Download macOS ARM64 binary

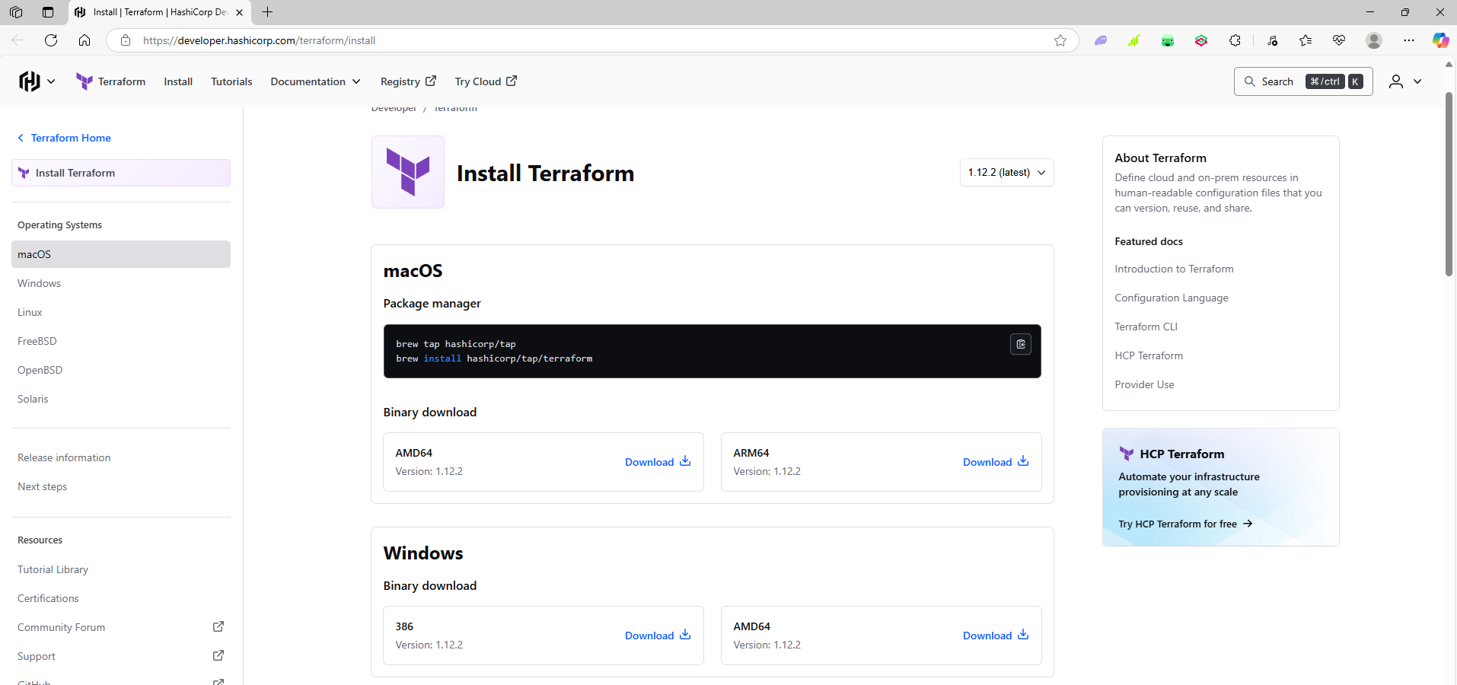[996, 462]
